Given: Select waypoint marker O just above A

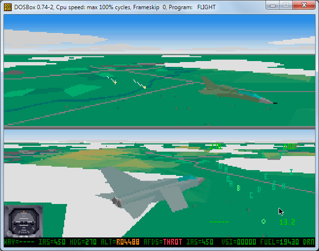Looking at the screenshot, I should pyautogui.click(x=228, y=179).
